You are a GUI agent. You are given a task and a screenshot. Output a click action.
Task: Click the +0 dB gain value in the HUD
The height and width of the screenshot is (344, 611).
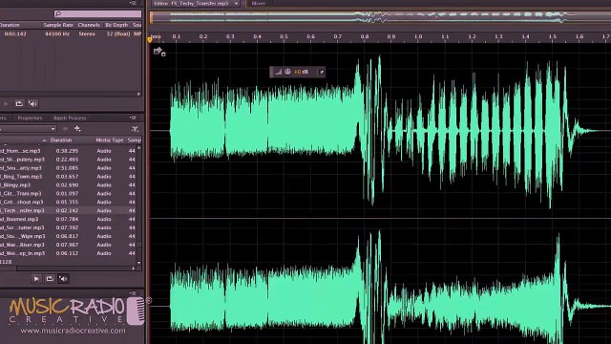[x=302, y=72]
